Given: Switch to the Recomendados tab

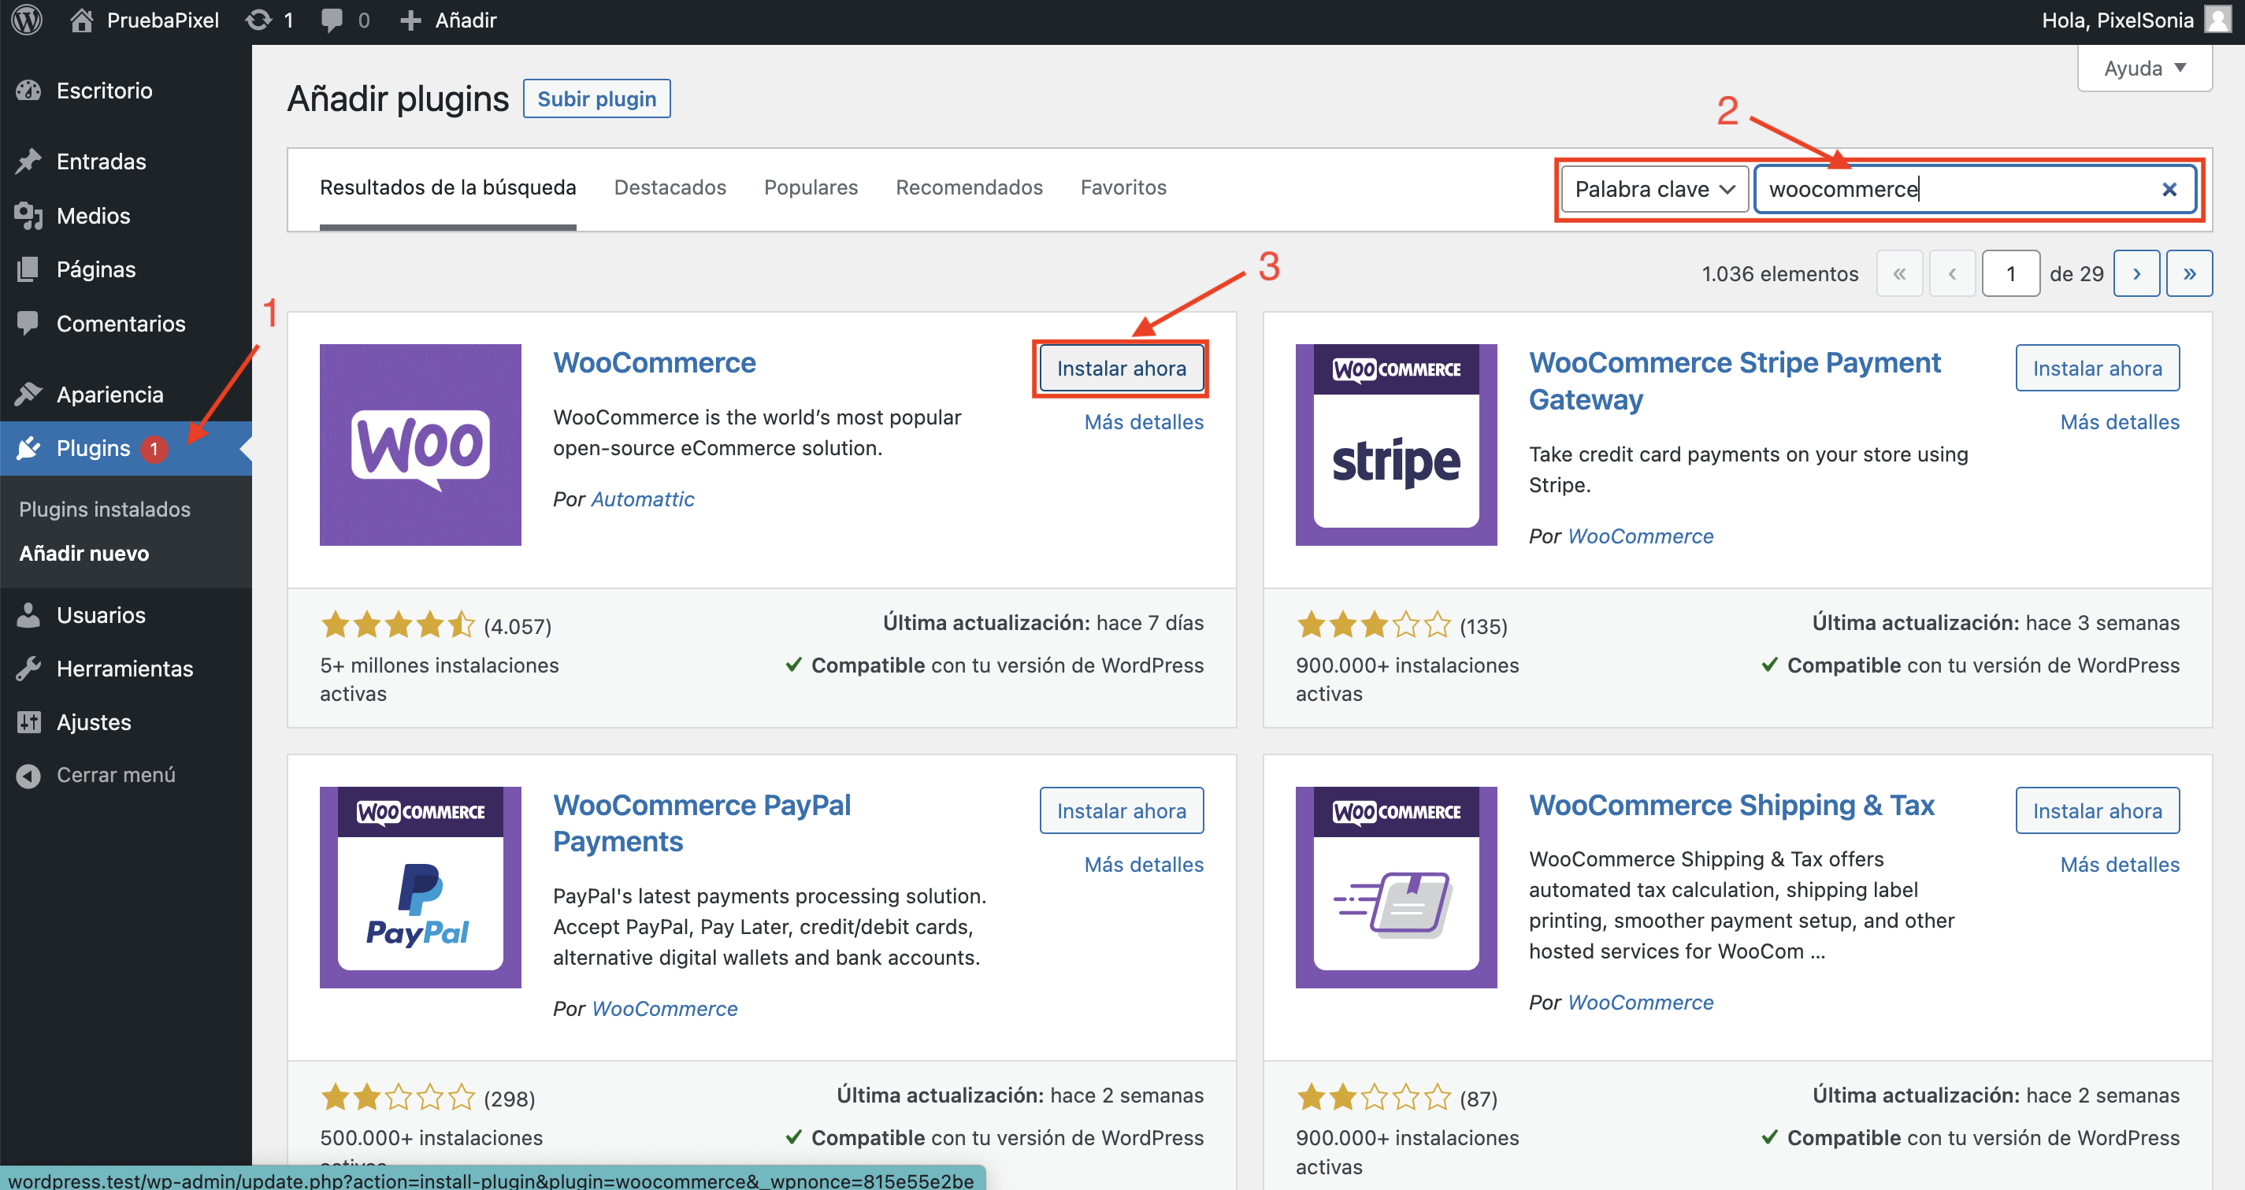Looking at the screenshot, I should point(969,187).
